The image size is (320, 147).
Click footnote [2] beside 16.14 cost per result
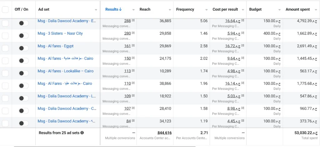tap(242, 83)
